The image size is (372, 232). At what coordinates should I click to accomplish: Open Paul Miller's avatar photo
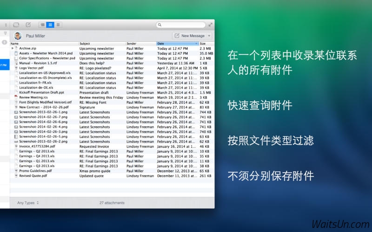coord(18,36)
